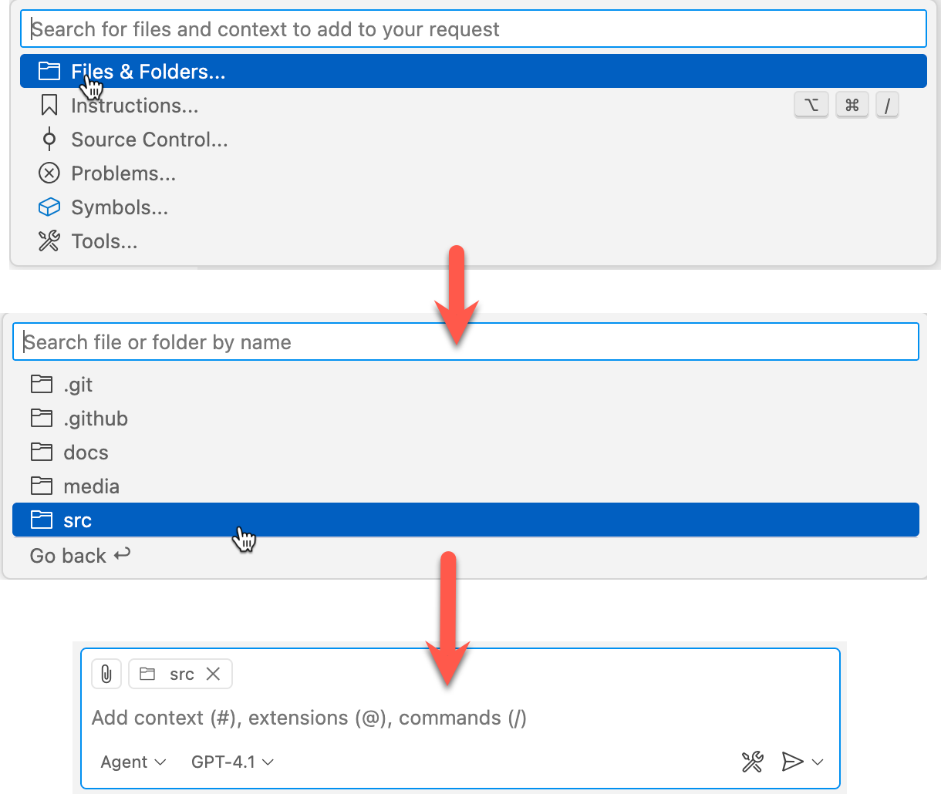Select Files & Folders option
The height and width of the screenshot is (794, 941).
point(148,72)
